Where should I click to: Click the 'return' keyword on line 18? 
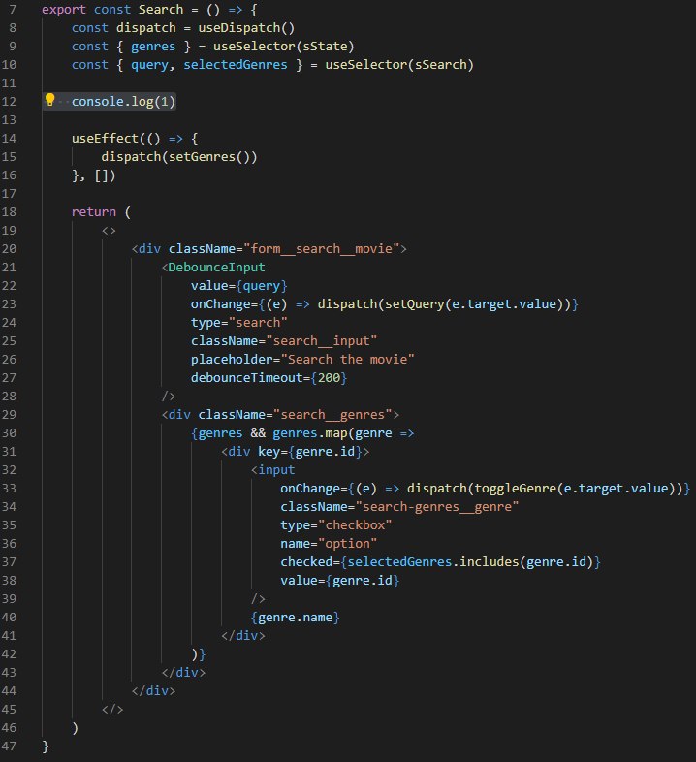94,212
